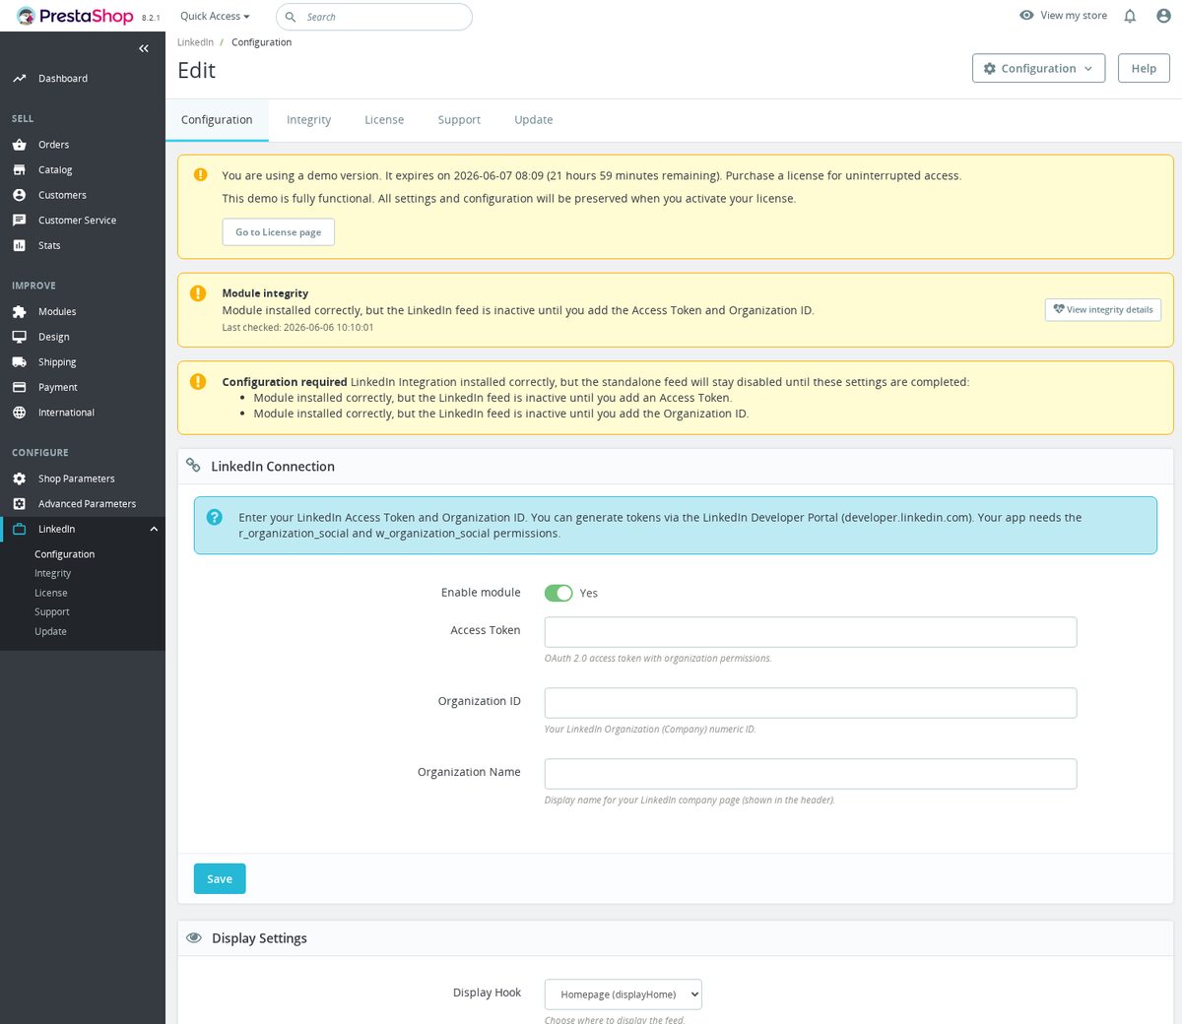Click the Module integrity warning icon
The width and height of the screenshot is (1182, 1024).
pyautogui.click(x=198, y=293)
